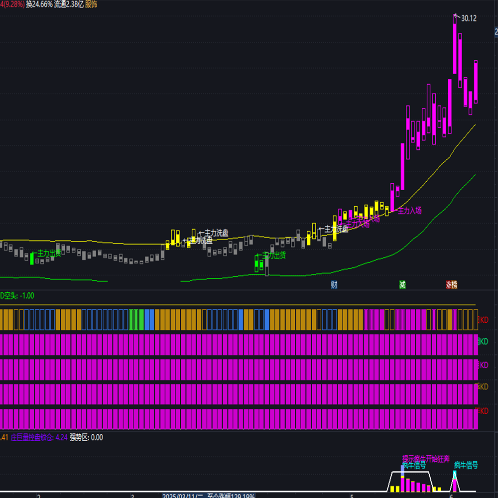Click the month 6 tick on the time axis
Screen dimensions: 498x498
(x=451, y=496)
